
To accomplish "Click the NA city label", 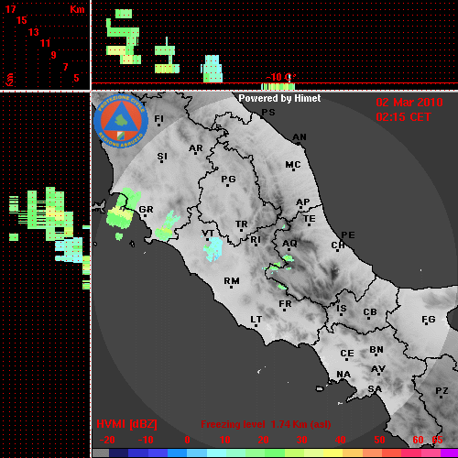I will pos(343,375).
